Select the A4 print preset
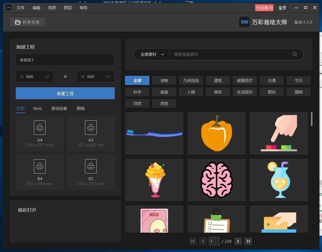 click(40, 134)
